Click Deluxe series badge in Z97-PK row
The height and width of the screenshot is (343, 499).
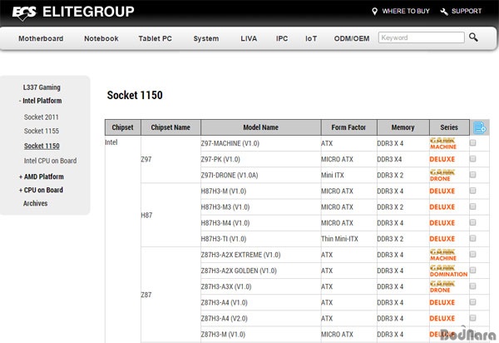tap(442, 159)
